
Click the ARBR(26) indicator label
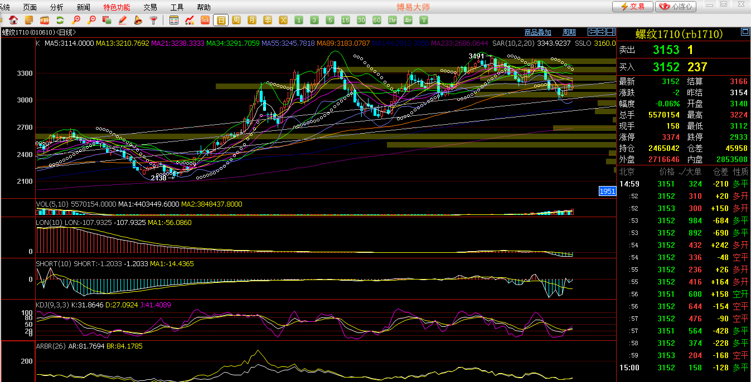[x=51, y=346]
